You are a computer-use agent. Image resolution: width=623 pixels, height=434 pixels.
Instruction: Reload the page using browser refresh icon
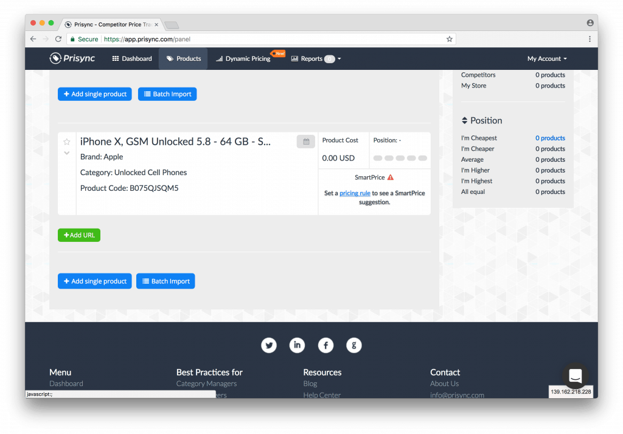58,39
